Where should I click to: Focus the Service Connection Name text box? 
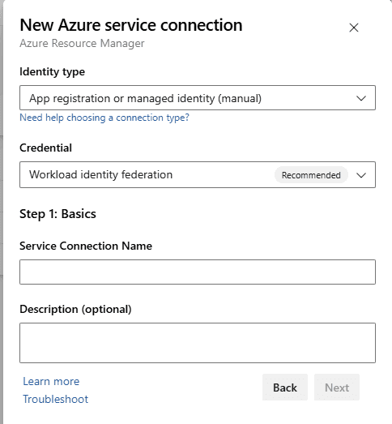pos(198,272)
